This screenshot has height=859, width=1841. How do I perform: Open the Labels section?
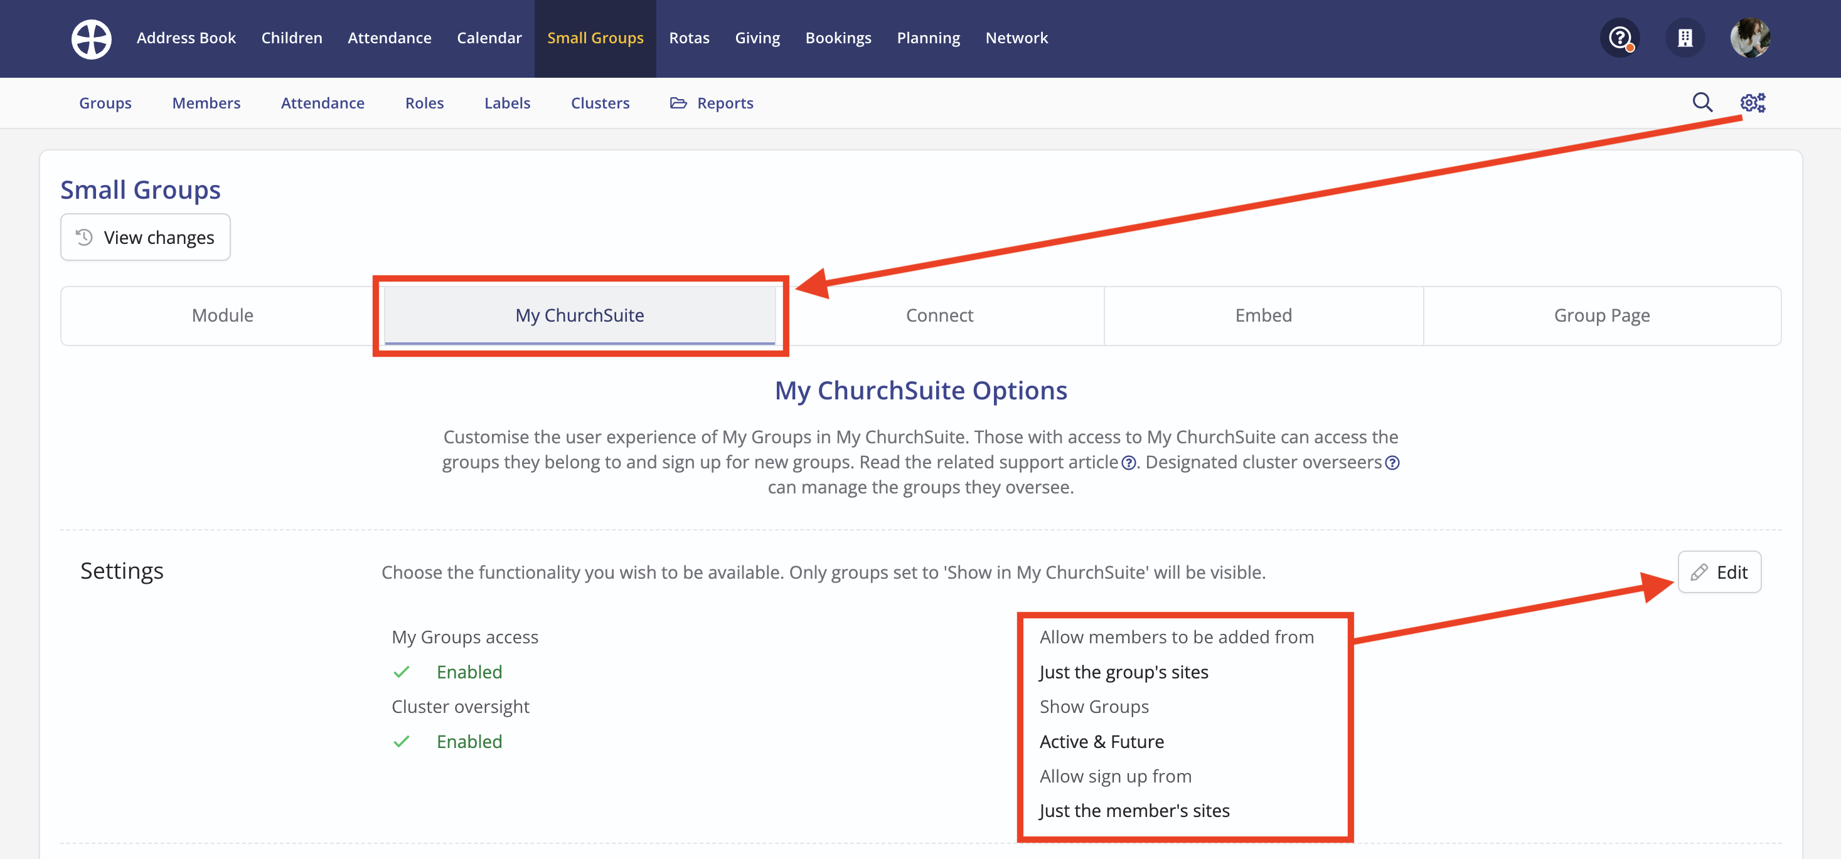508,103
